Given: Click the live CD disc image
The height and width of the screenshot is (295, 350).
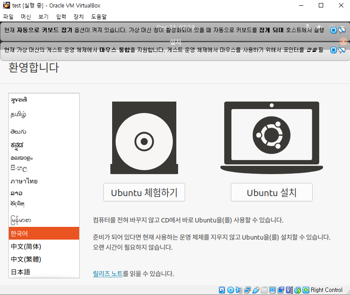Looking at the screenshot, I should coord(144,138).
